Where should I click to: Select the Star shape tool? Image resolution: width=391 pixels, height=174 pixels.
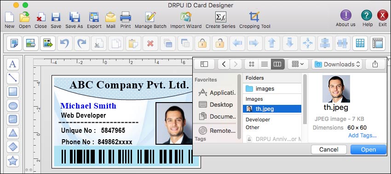13,161
